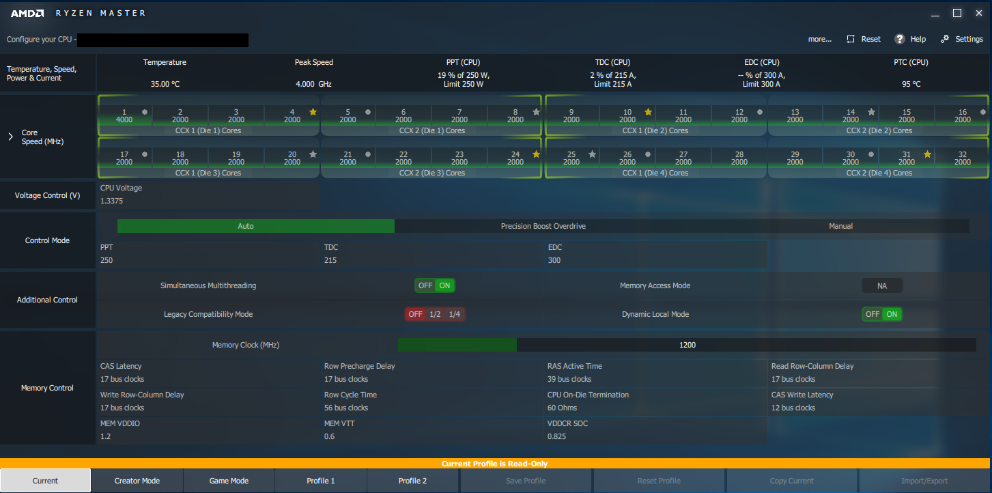Click the AMD Ryzen Master logo
The width and height of the screenshot is (992, 493).
click(x=79, y=13)
